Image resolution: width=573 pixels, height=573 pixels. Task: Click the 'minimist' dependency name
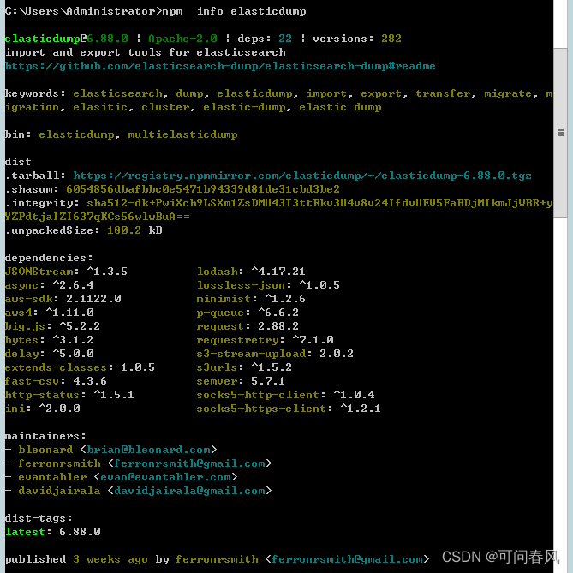point(224,299)
